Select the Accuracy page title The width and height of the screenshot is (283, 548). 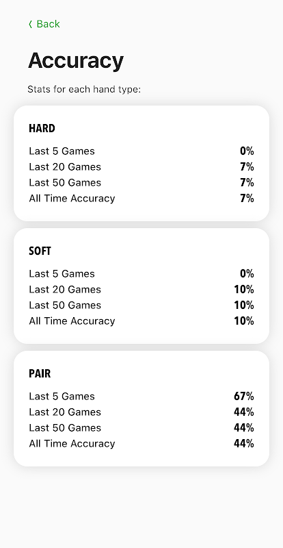(x=76, y=60)
